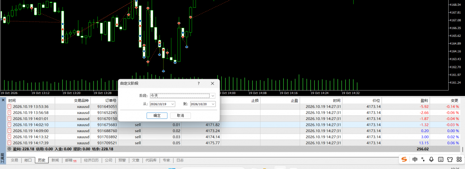The image size is (465, 169).
Task: Sort by the 订单号 column header
Action: point(111,101)
